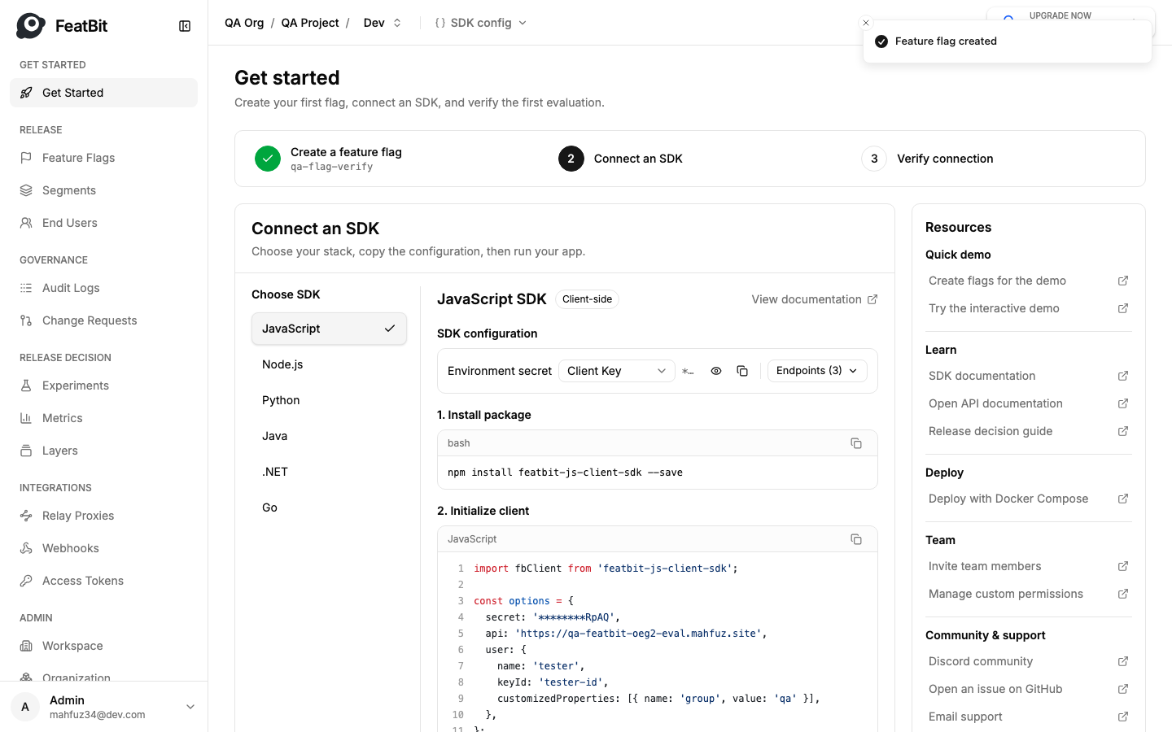Open the Connect an SDK step
The width and height of the screenshot is (1172, 732).
coord(620,159)
